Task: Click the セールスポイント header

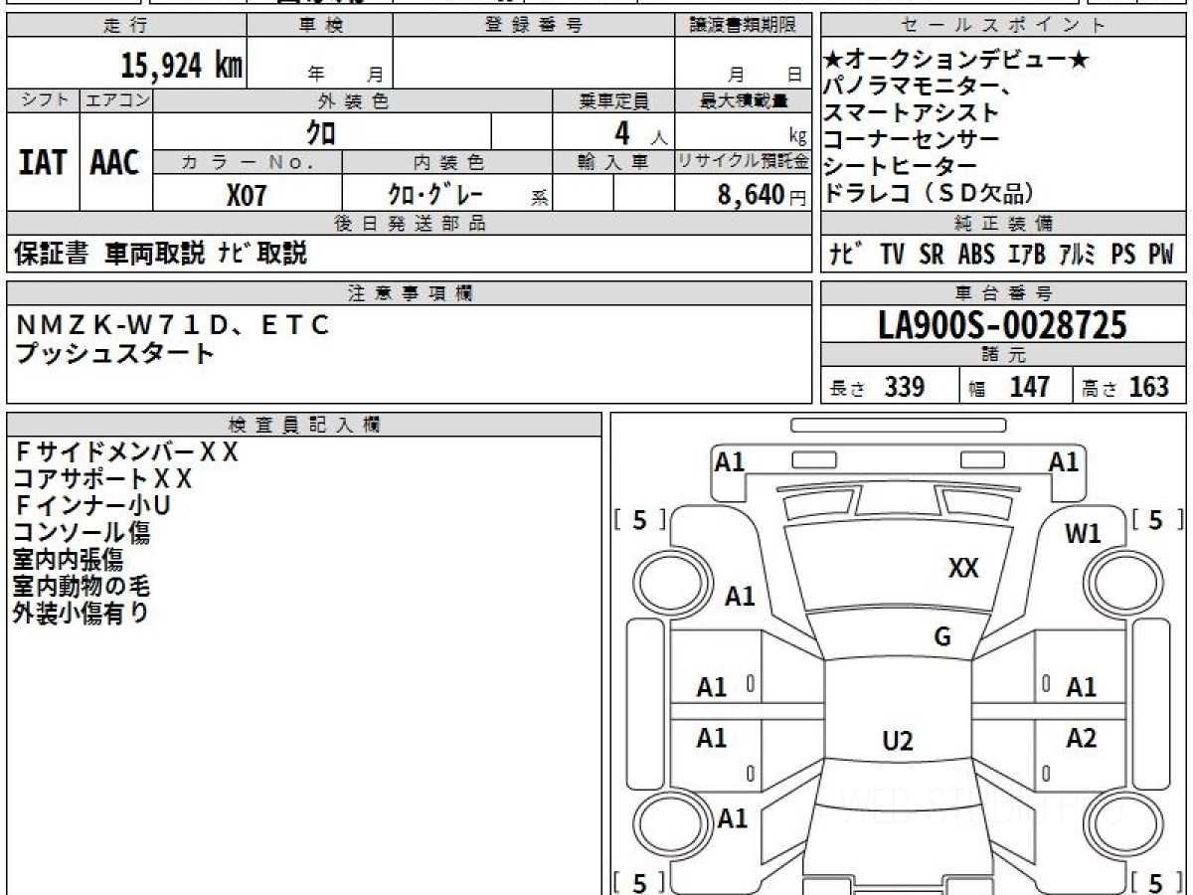Action: (x=1004, y=26)
